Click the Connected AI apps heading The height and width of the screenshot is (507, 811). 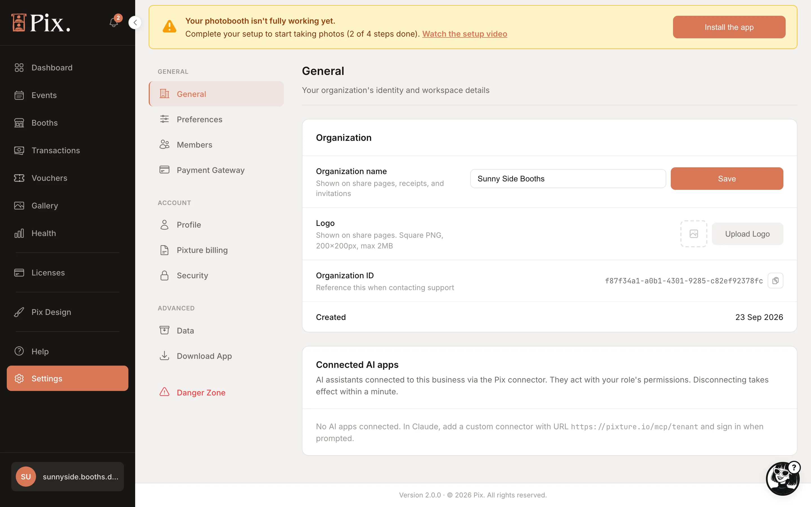click(357, 364)
